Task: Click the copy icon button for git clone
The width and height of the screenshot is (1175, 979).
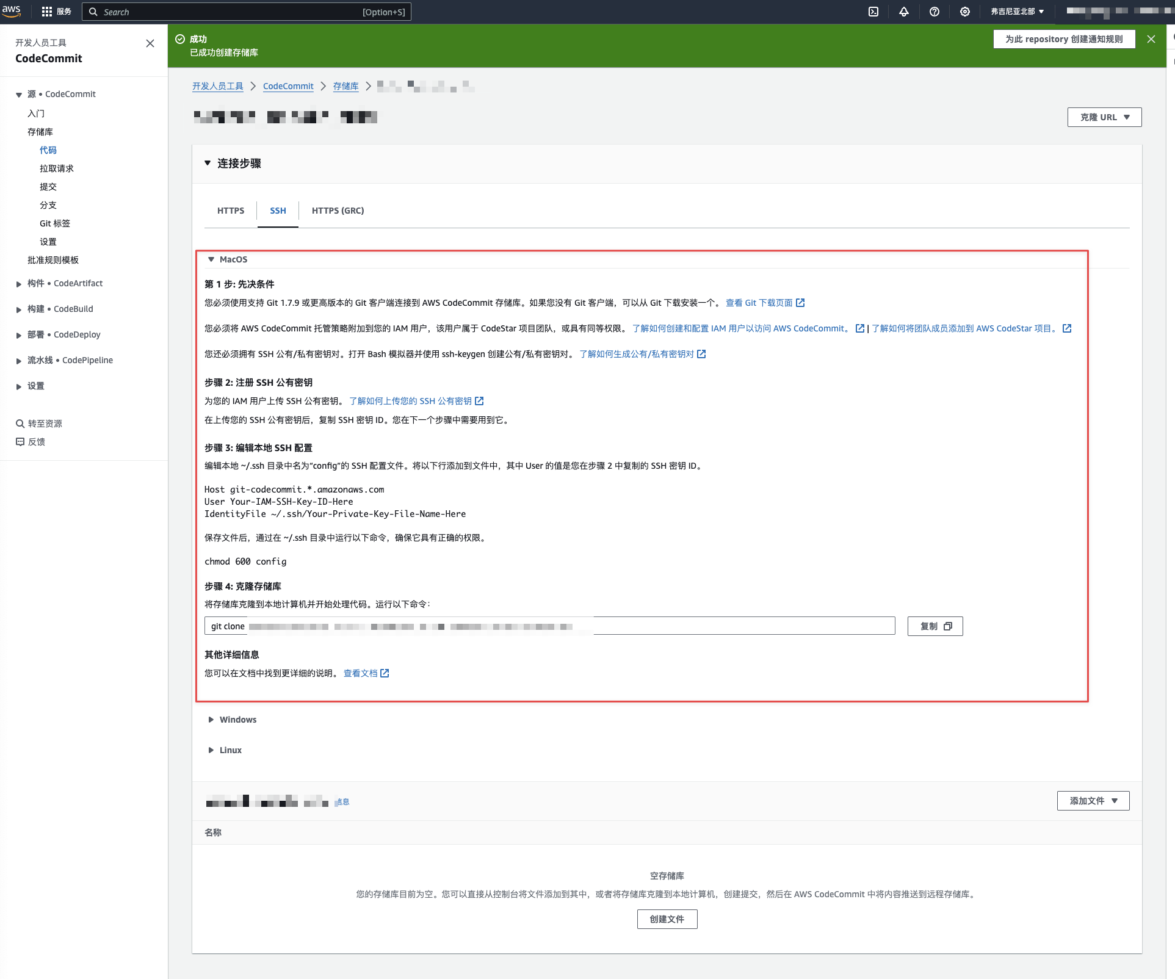Action: click(x=935, y=626)
